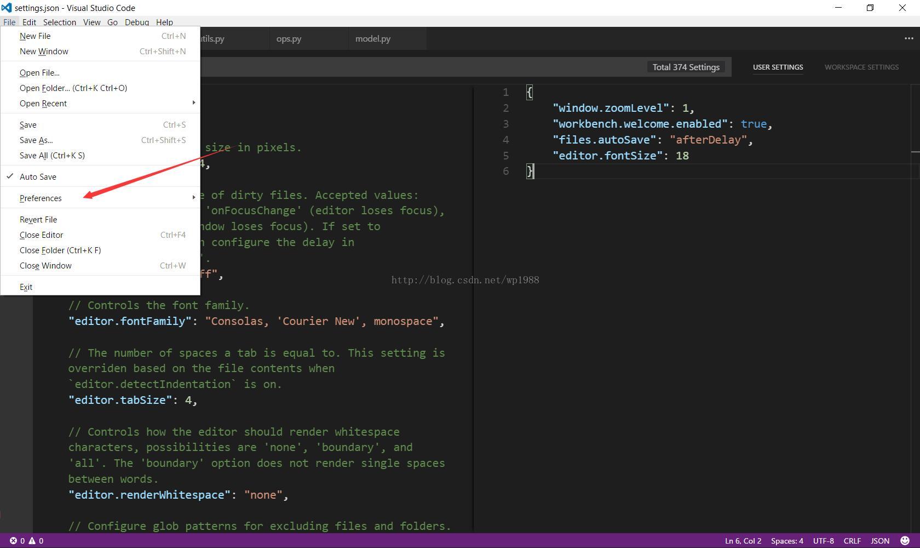The width and height of the screenshot is (920, 548).
Task: Toggle the Auto Save menu entry
Action: [100, 176]
